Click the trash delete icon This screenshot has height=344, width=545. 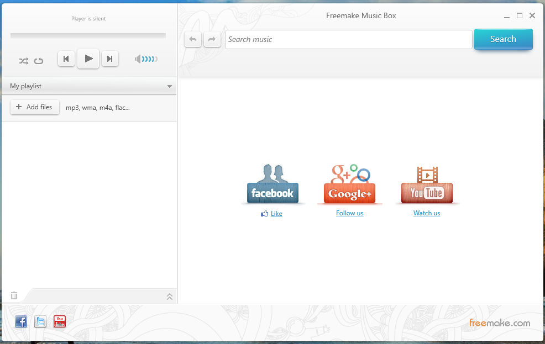(x=14, y=295)
